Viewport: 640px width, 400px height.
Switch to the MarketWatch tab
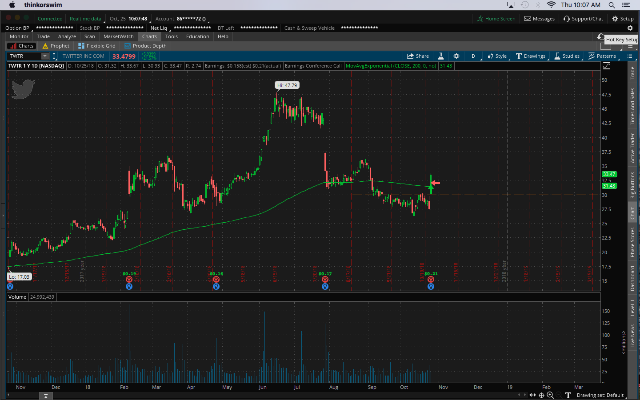coord(119,36)
